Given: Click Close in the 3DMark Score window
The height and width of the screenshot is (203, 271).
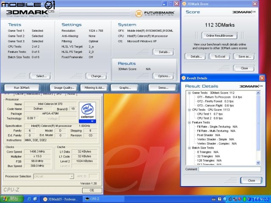Looking at the screenshot, I should [244, 68].
